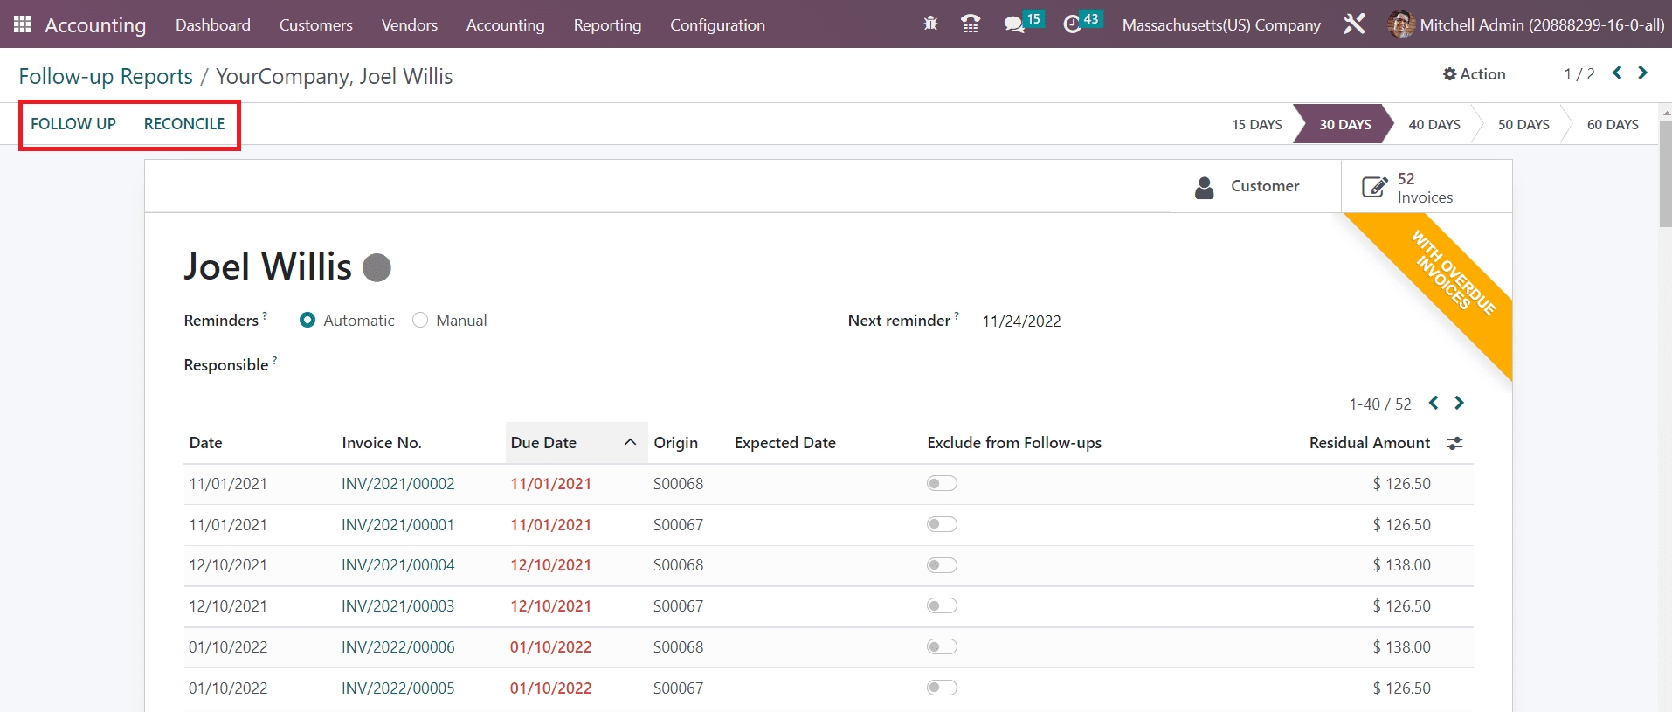Open the Reporting menu
The width and height of the screenshot is (1672, 712).
(607, 25)
